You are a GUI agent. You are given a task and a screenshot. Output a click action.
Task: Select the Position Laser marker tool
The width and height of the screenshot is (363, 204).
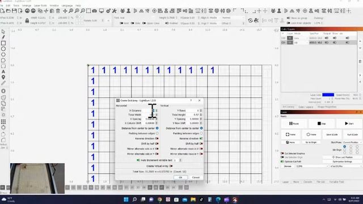coord(3,77)
